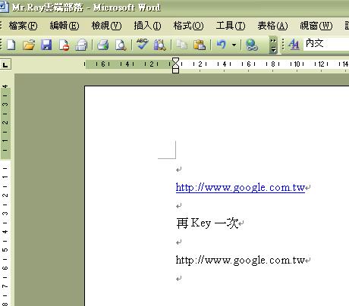Screen dimensions: 349x306
Task: Create a new blank document
Action: tap(11, 45)
